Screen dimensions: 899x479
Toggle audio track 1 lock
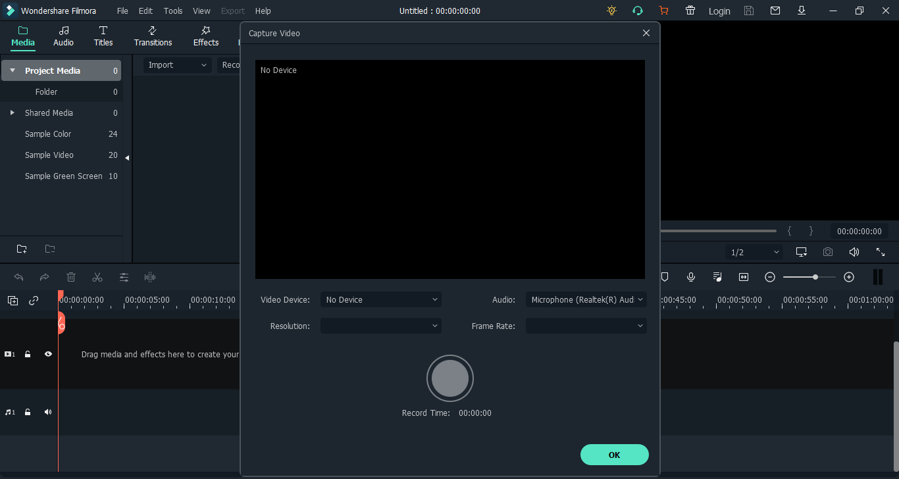[28, 412]
